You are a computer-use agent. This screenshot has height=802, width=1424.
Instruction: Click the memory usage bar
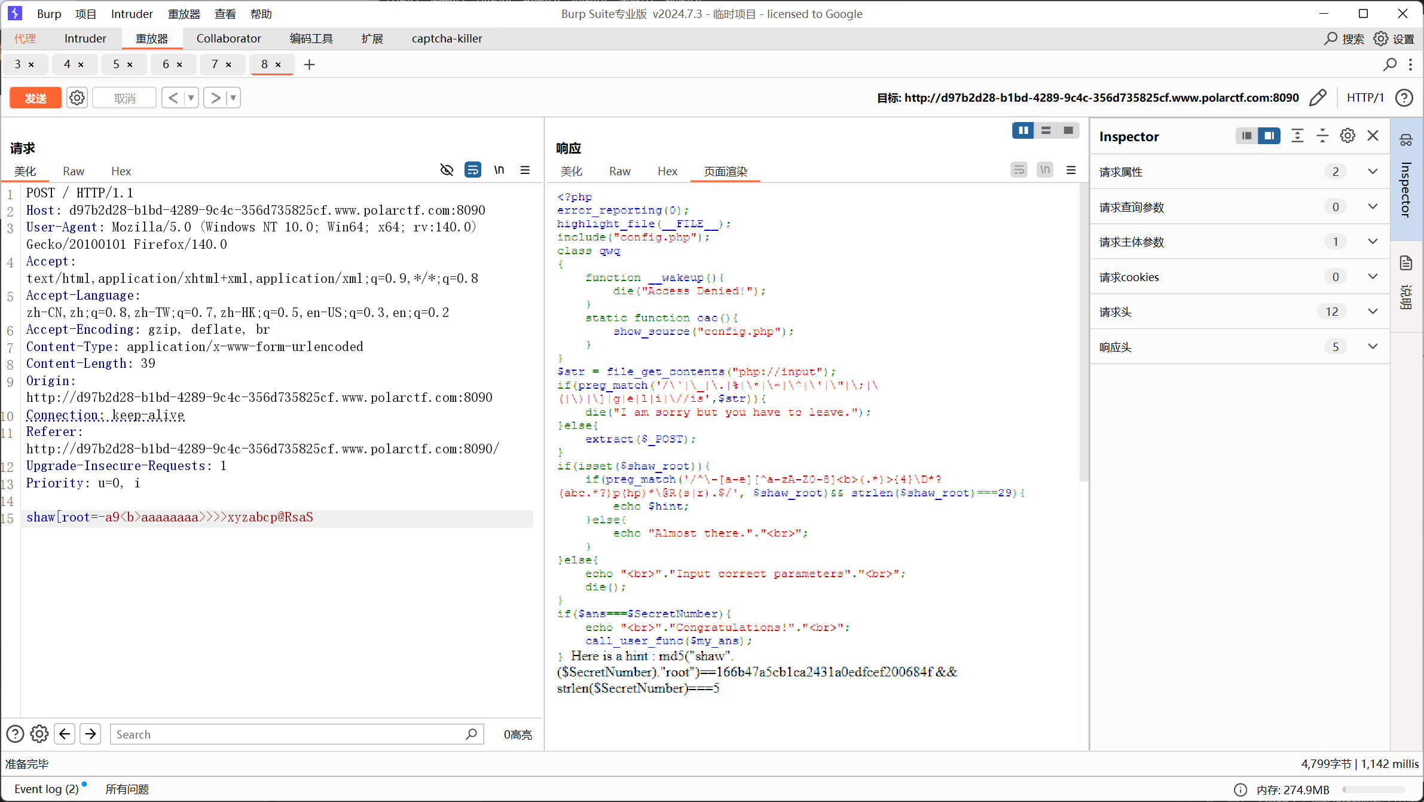[1373, 789]
